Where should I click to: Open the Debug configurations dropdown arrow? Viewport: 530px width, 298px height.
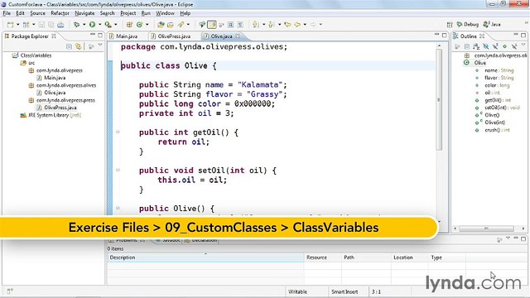(x=84, y=25)
